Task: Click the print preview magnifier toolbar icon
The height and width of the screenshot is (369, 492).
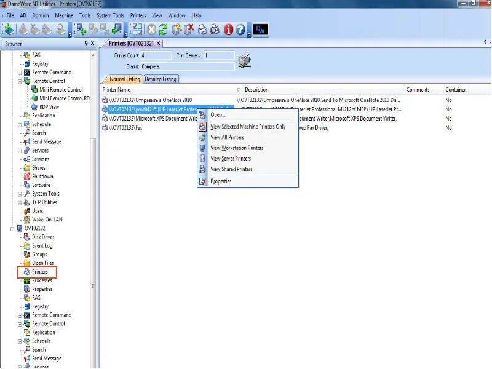Action: tap(215, 30)
